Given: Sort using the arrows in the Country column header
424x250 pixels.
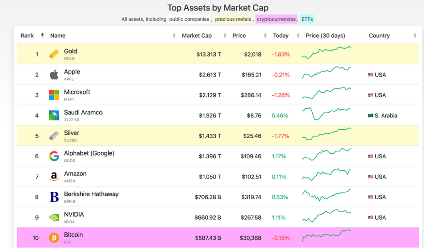Looking at the screenshot, I should coord(415,35).
